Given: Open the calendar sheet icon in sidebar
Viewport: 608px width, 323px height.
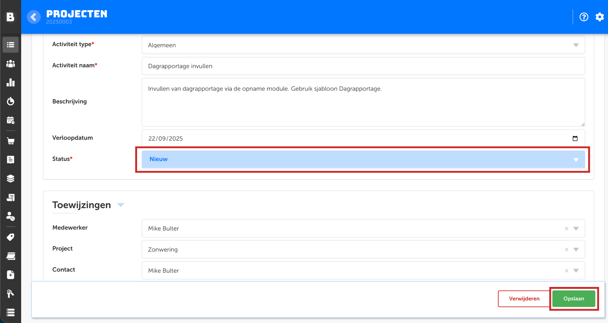Looking at the screenshot, I should [x=10, y=256].
